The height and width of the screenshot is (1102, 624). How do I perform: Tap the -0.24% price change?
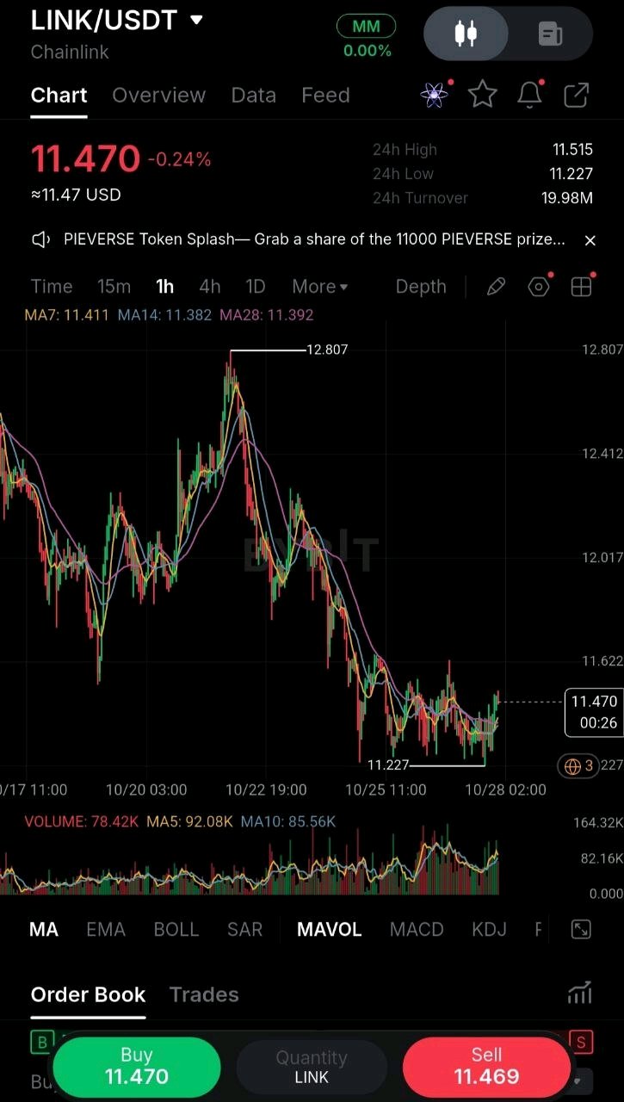pos(179,159)
